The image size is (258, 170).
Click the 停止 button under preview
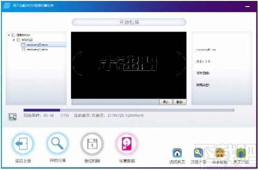[x=166, y=102]
